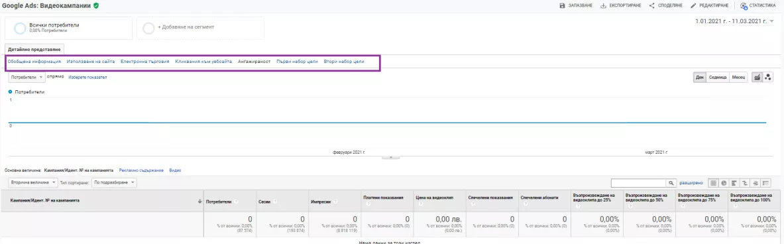The image size is (784, 244).
Task: Expand the Вторична величина dropdown
Action: click(33, 182)
